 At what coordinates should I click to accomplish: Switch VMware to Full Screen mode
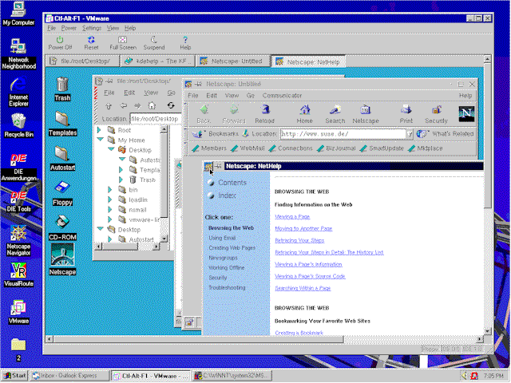[123, 43]
